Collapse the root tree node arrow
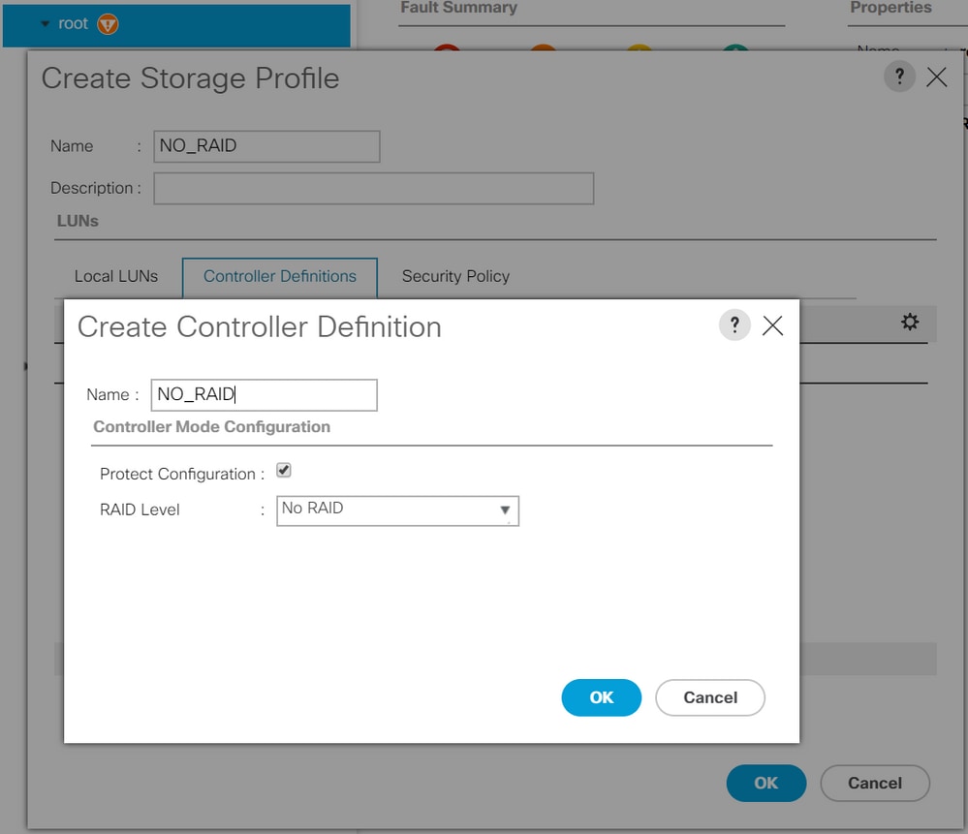The image size is (968, 834). coord(45,24)
